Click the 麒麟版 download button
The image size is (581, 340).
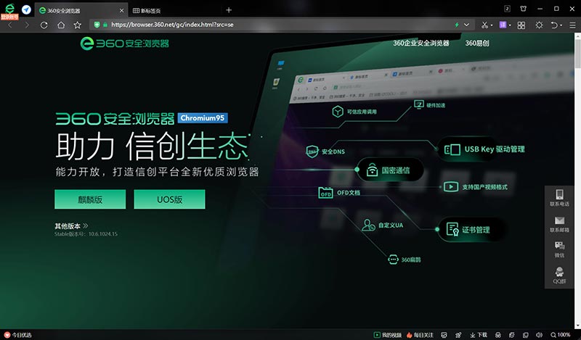pyautogui.click(x=90, y=199)
